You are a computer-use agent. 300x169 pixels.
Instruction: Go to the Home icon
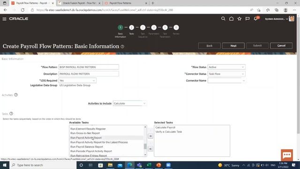point(231,19)
